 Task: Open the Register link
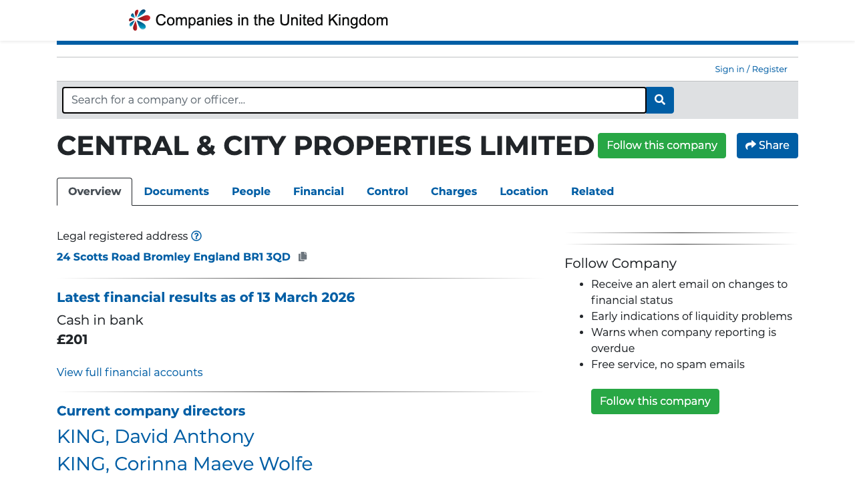pyautogui.click(x=769, y=69)
